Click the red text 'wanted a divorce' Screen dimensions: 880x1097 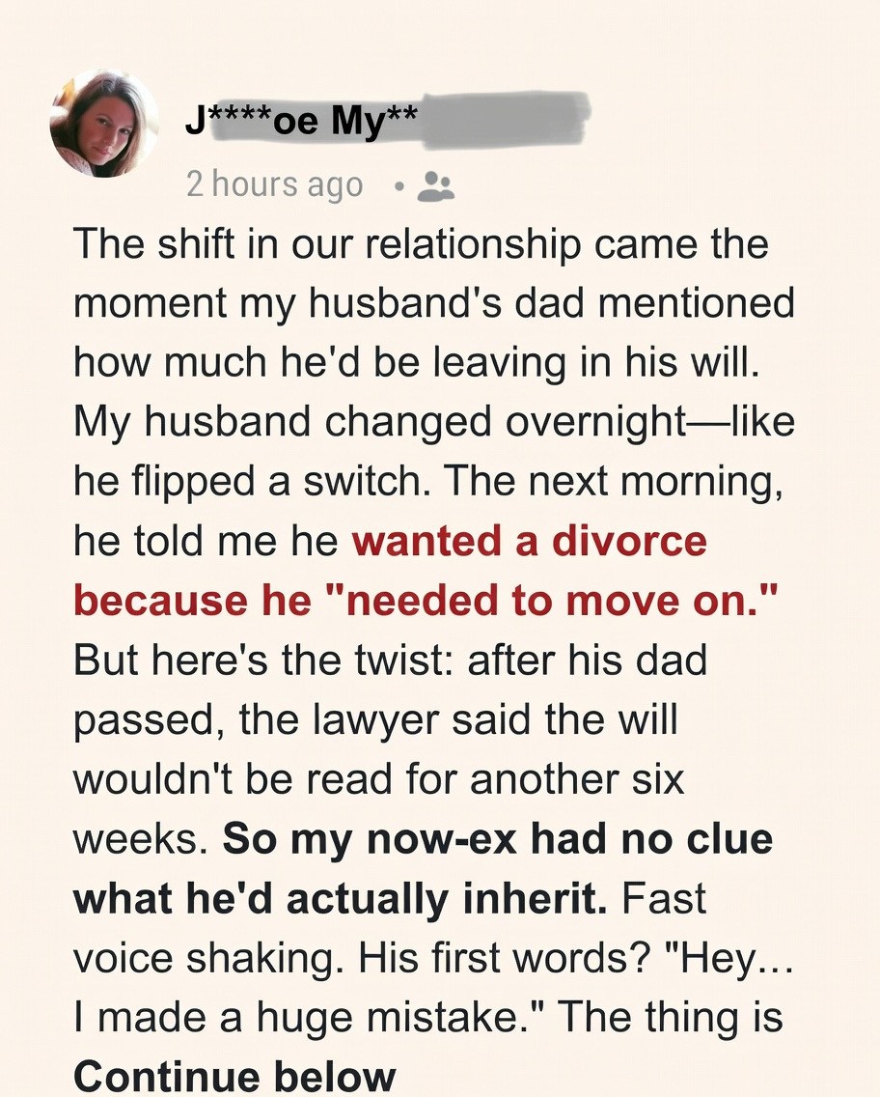coord(530,543)
